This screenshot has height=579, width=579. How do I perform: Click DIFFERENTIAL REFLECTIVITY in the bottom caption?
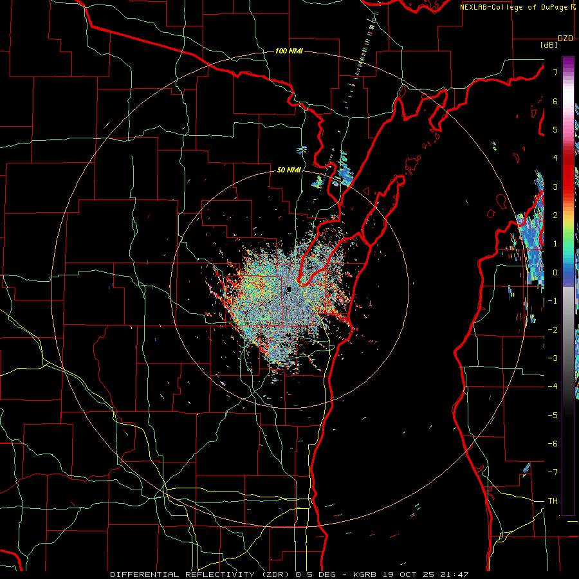click(182, 574)
